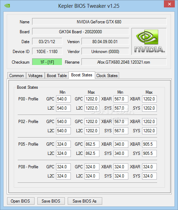
Task: Edit P05 profile L2C Max 862.5 value
Action: click(x=92, y=153)
